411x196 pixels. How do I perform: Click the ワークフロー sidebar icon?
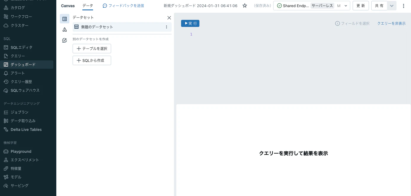tap(6, 17)
